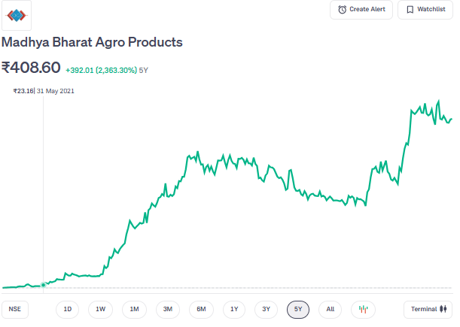The height and width of the screenshot is (327, 460).
Task: Click the +392.01 (2,363.30%) change value
Action: point(101,70)
